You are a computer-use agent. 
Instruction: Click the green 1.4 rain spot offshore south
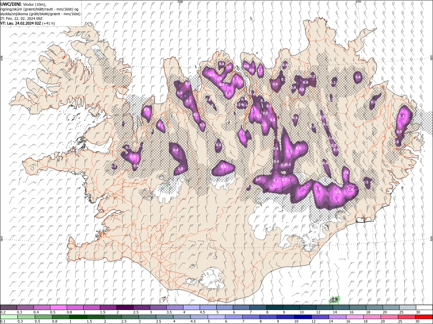(x=334, y=299)
